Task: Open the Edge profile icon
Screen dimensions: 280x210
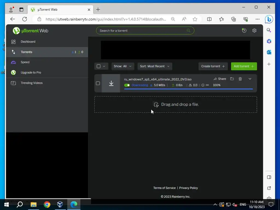Action: coord(11,10)
